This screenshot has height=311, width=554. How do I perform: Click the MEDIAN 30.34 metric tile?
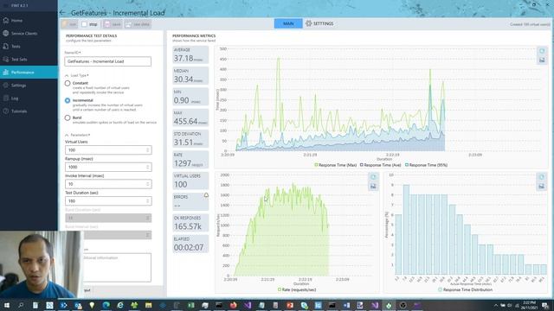pos(190,76)
